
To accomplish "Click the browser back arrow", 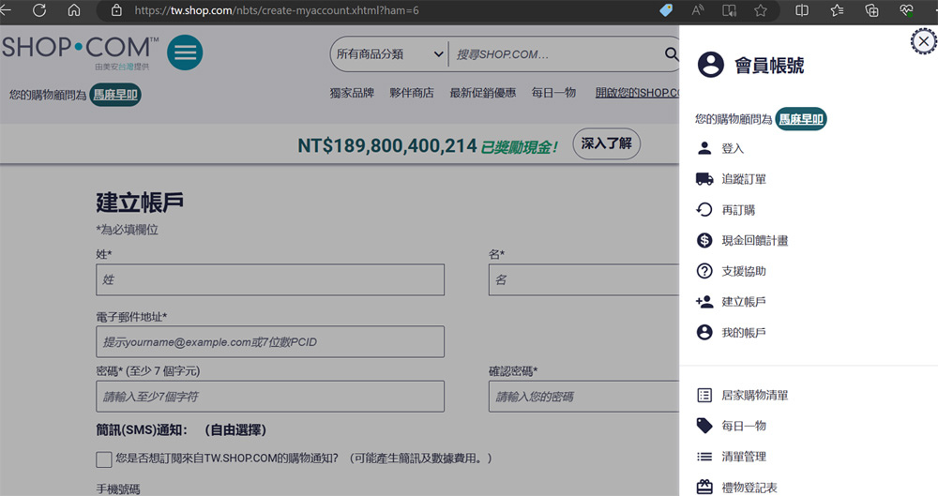I will pos(6,10).
